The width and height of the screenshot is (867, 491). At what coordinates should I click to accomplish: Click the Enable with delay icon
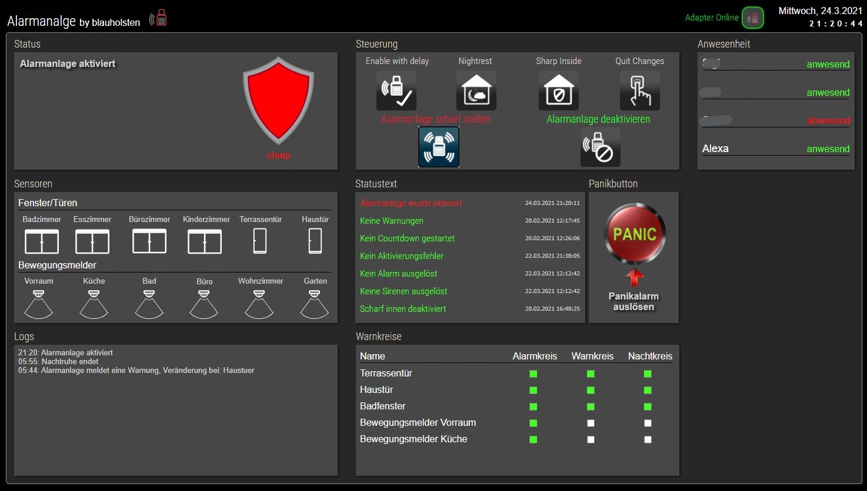tap(396, 90)
